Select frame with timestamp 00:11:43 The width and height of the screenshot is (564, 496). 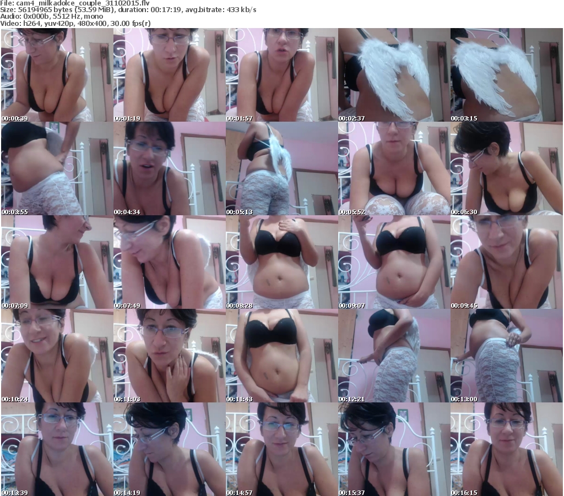tap(281, 356)
